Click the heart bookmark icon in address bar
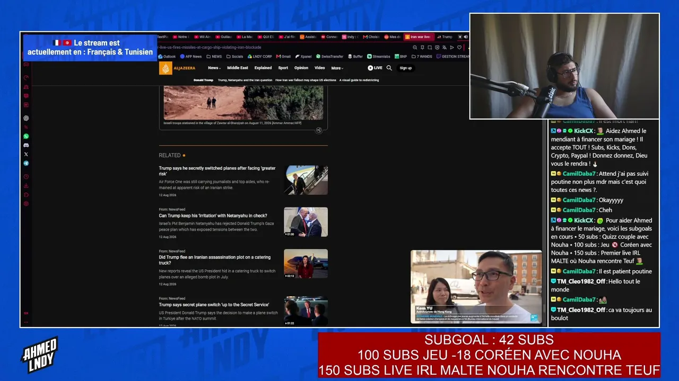This screenshot has width=679, height=381. (459, 47)
